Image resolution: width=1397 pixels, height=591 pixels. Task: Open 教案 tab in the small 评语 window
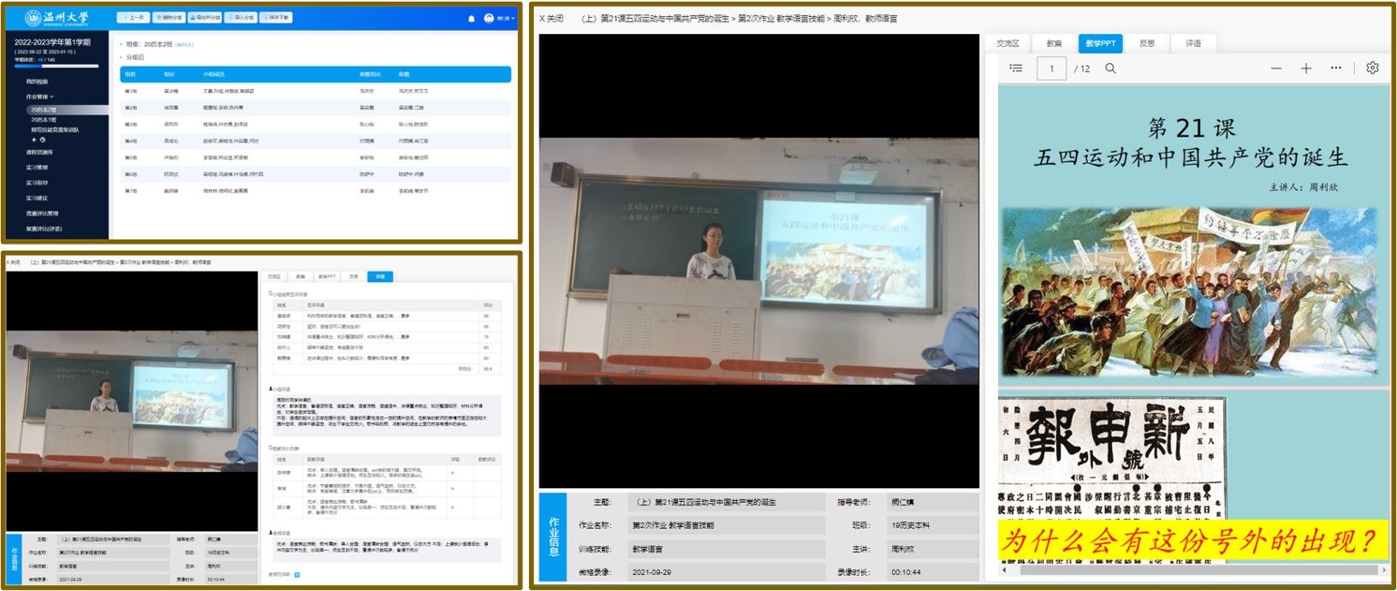[x=300, y=277]
